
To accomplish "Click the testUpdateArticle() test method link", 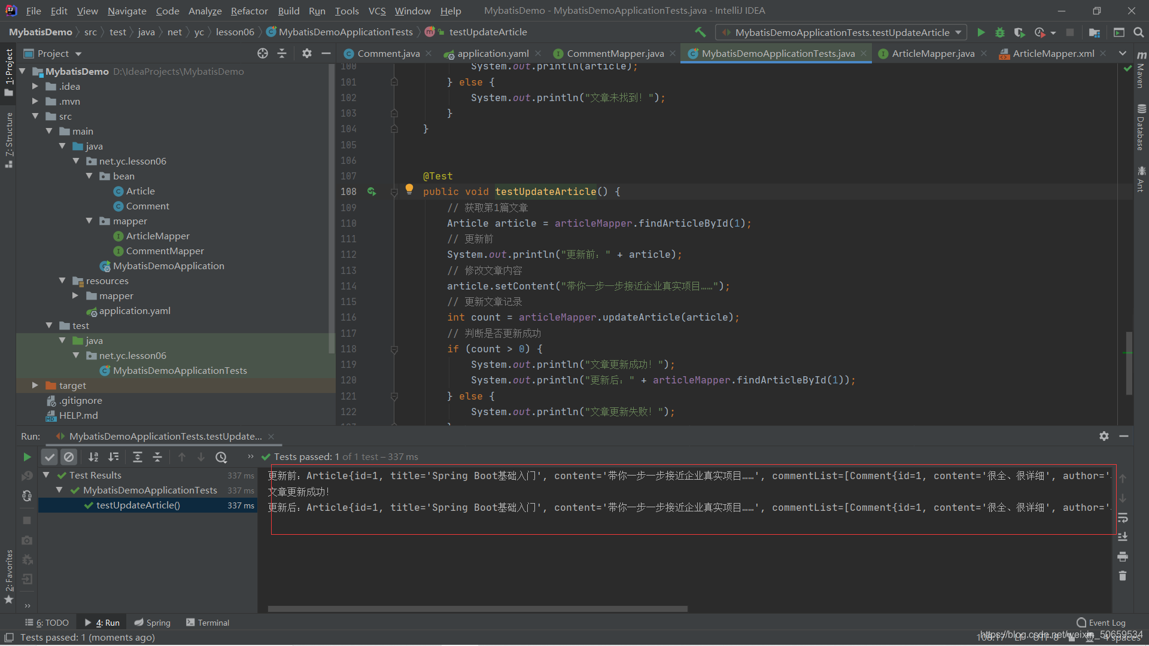I will pos(136,505).
